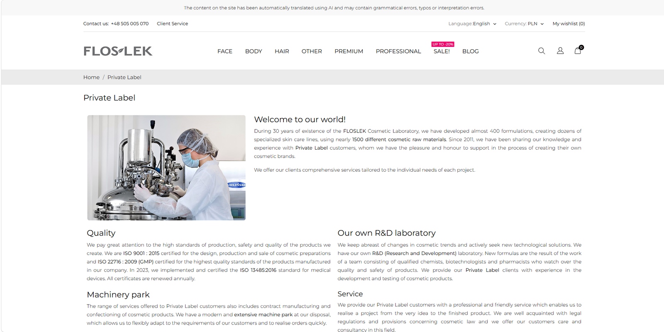664x332 pixels.
Task: Click the phone number +48 505 005 070
Action: (x=129, y=24)
